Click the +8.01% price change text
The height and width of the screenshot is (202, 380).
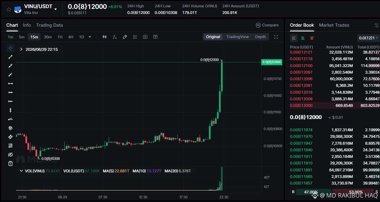tap(115, 7)
